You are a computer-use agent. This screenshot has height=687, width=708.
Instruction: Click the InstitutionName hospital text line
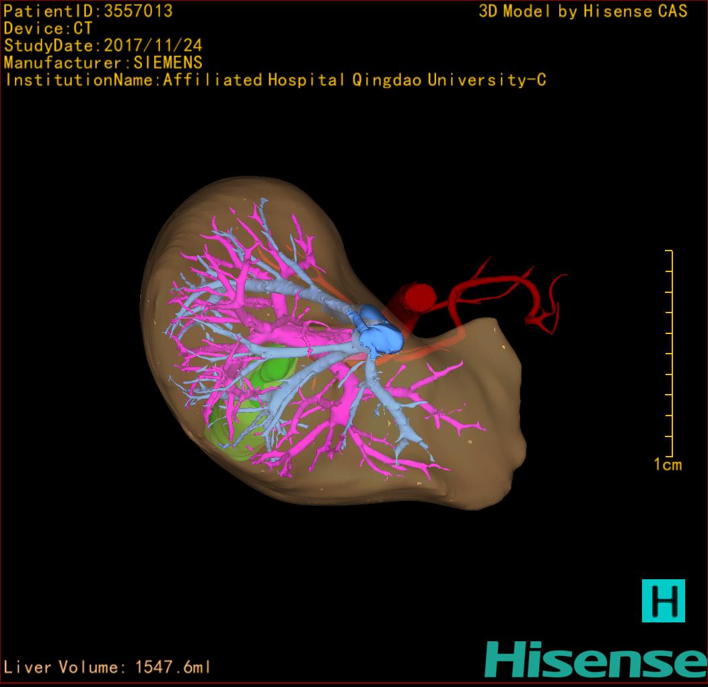pos(275,80)
